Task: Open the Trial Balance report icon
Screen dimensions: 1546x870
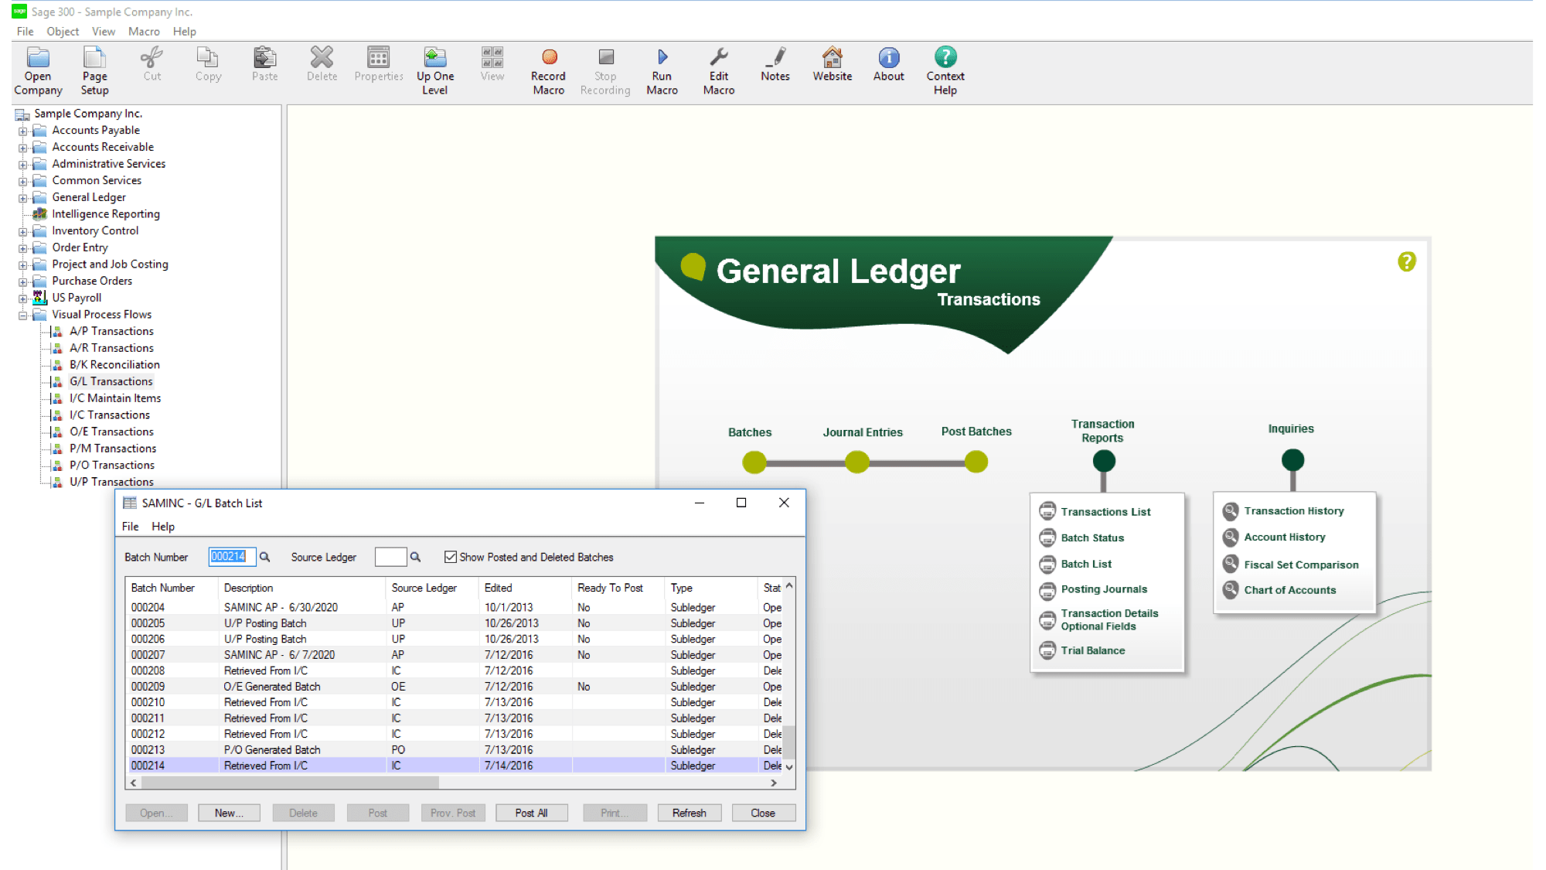Action: pos(1047,650)
